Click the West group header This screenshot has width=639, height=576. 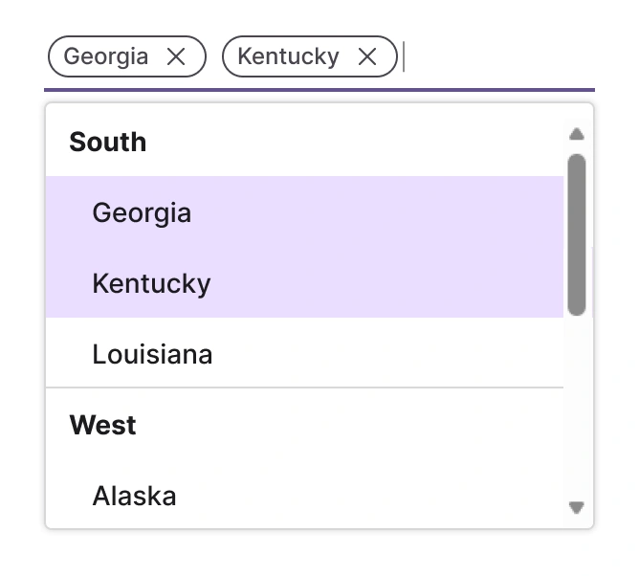point(103,425)
